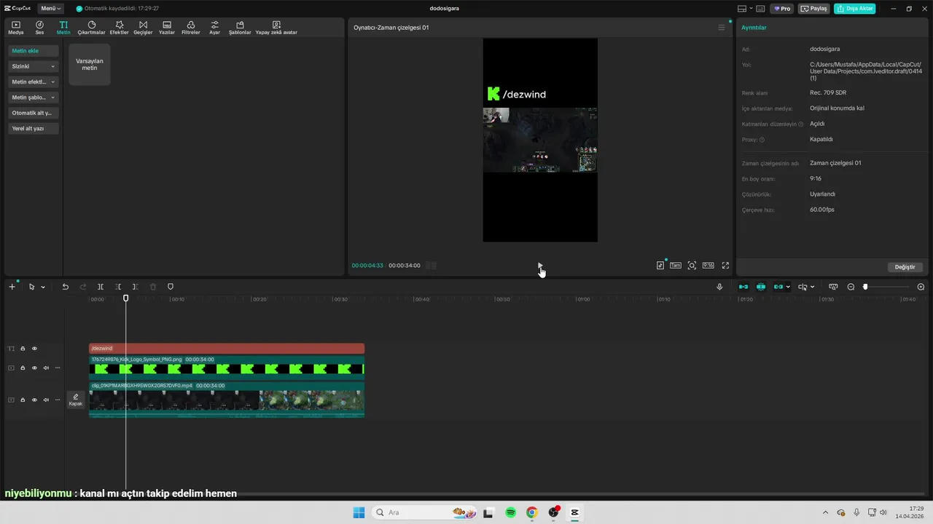Mute the Kick logo PNG track

[x=46, y=368]
